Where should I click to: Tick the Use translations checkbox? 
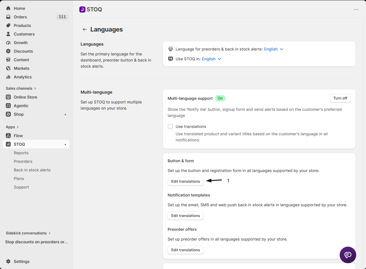click(x=170, y=126)
